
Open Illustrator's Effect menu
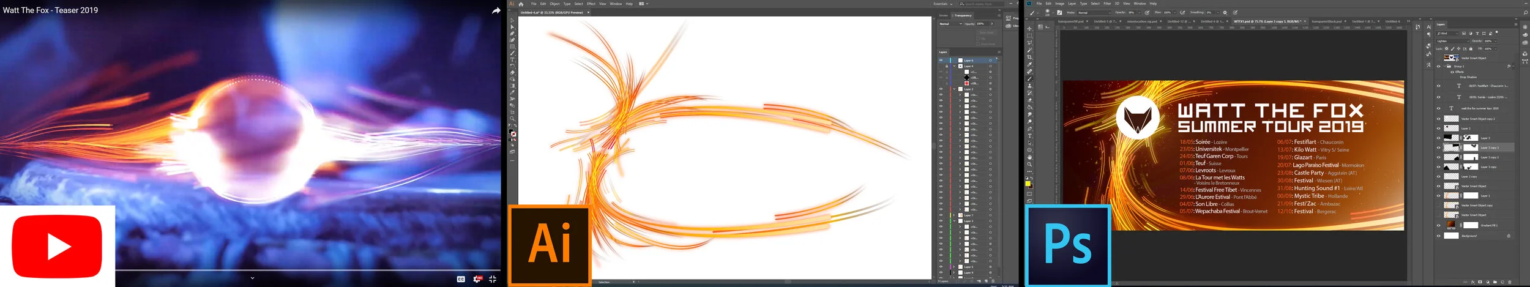point(591,4)
